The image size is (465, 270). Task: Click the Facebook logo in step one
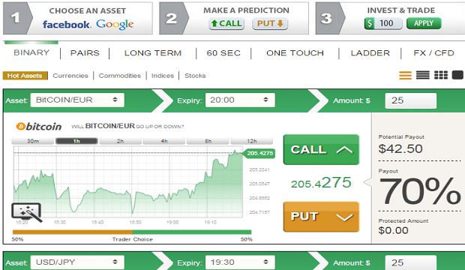pos(66,24)
